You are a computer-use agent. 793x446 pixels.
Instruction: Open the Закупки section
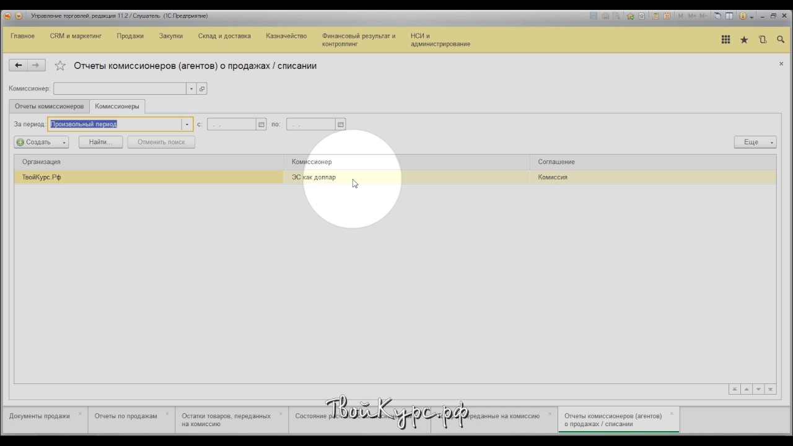coord(171,36)
